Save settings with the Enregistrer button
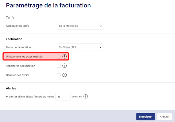175x122 pixels. [x=146, y=117]
